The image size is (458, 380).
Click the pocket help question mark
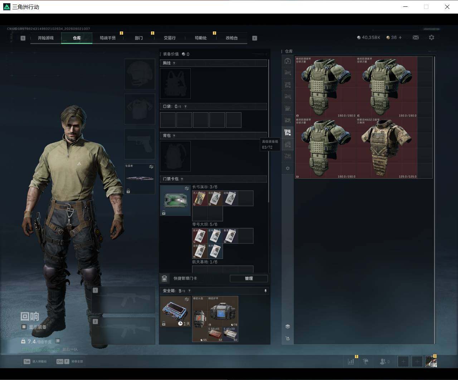tap(185, 107)
